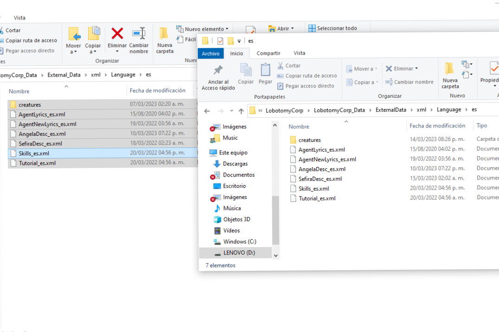Viewport: 499px width, 332px height.
Task: Open the Archivo tab
Action: [x=211, y=53]
